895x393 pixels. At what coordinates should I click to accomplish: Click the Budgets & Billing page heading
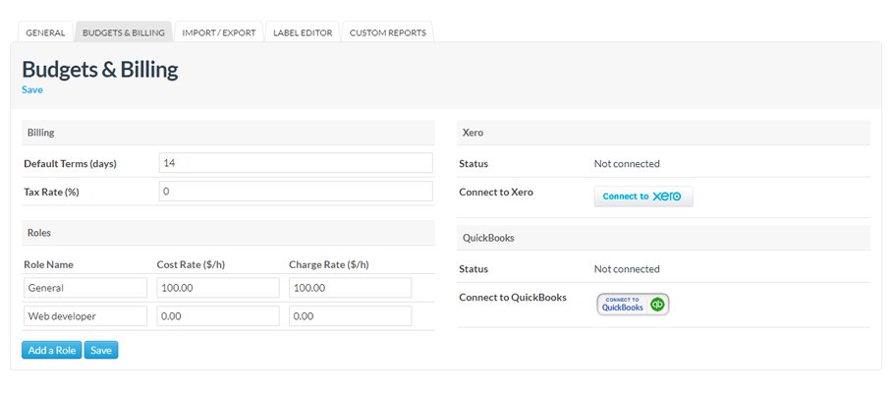point(100,69)
